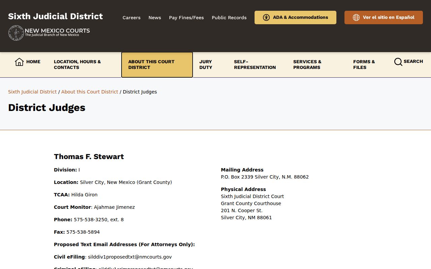Go to Sixth Judicial District breadcrumb

click(32, 92)
